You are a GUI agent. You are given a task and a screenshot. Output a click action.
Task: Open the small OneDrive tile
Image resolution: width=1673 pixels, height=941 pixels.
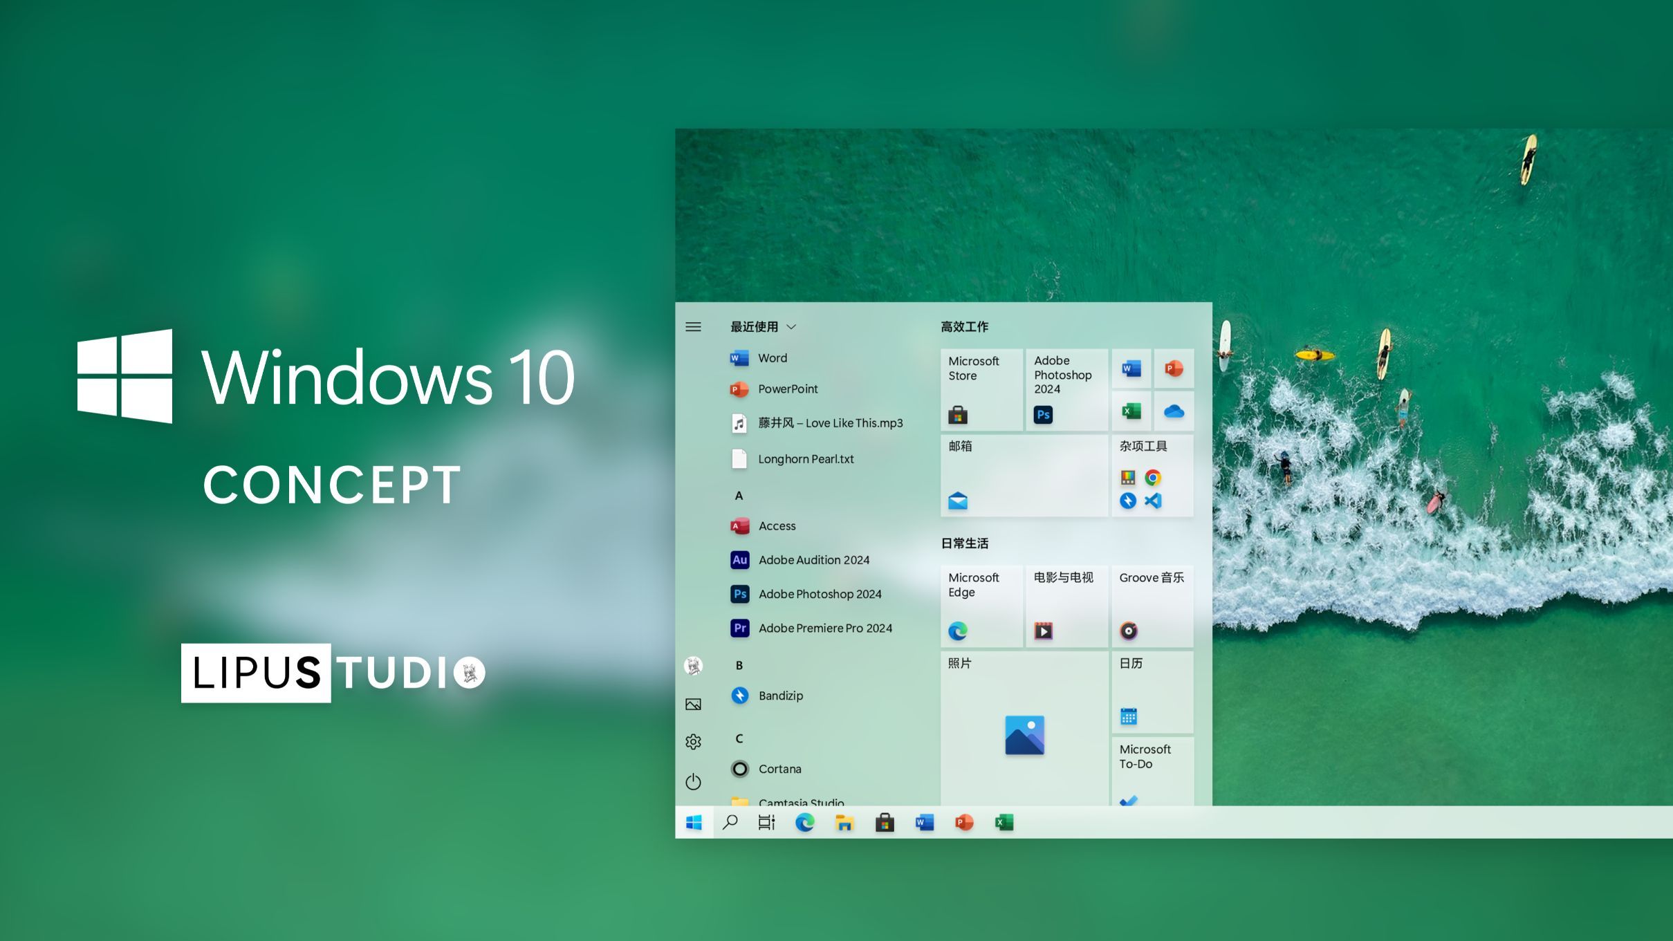[1174, 411]
